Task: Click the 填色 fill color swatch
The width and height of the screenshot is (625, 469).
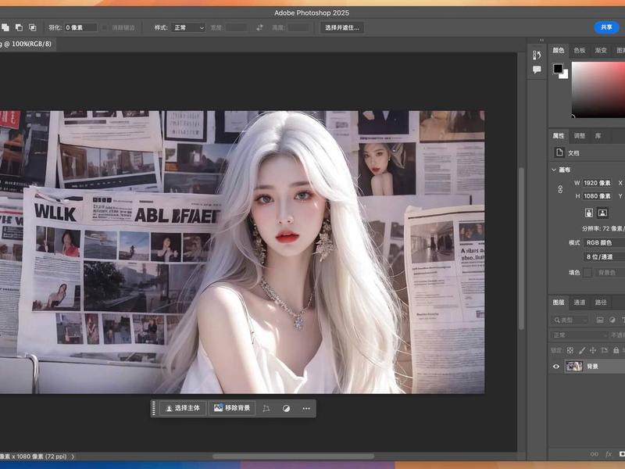Action: (587, 272)
